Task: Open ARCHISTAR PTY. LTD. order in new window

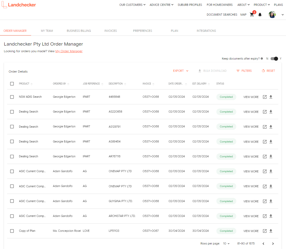Action: (265, 216)
